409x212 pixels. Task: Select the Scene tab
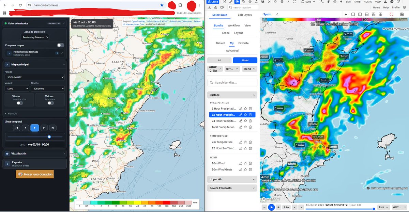click(x=226, y=33)
